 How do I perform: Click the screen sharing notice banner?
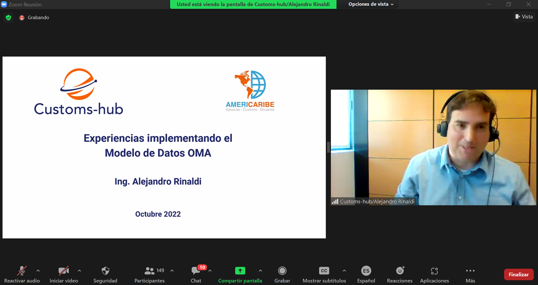[x=253, y=4]
